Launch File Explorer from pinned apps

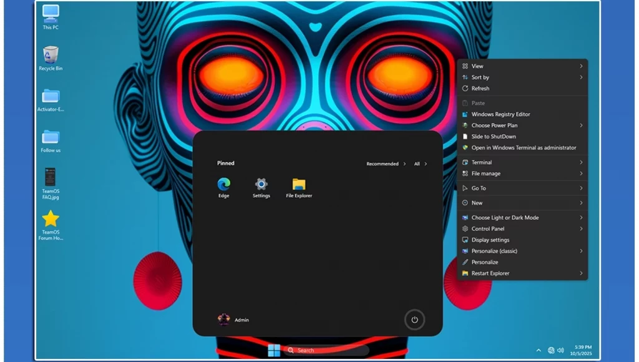[x=299, y=185]
